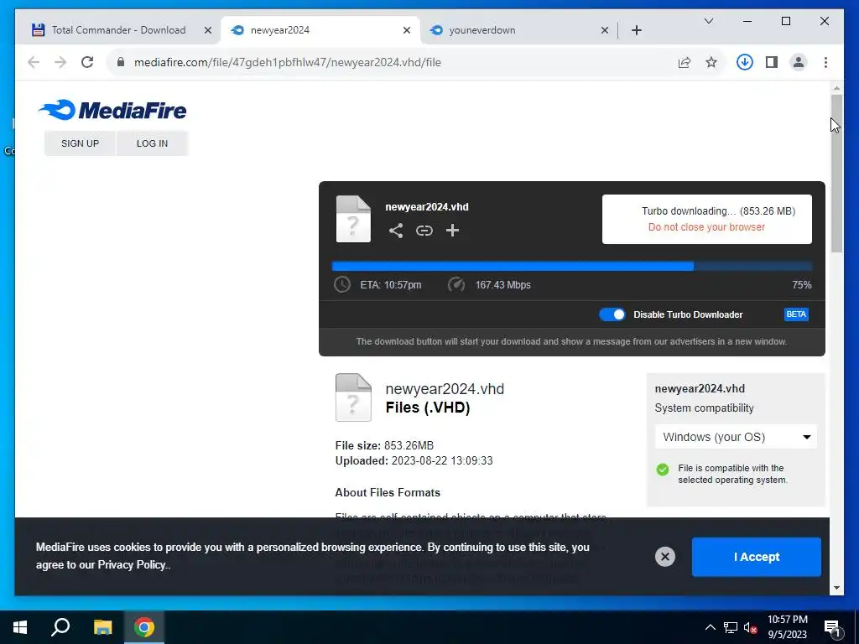Click the 'About Files Formats' heading
The width and height of the screenshot is (859, 644).
click(x=388, y=493)
